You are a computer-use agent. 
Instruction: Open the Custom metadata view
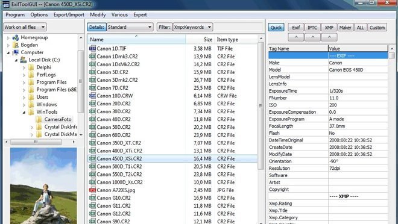377,28
